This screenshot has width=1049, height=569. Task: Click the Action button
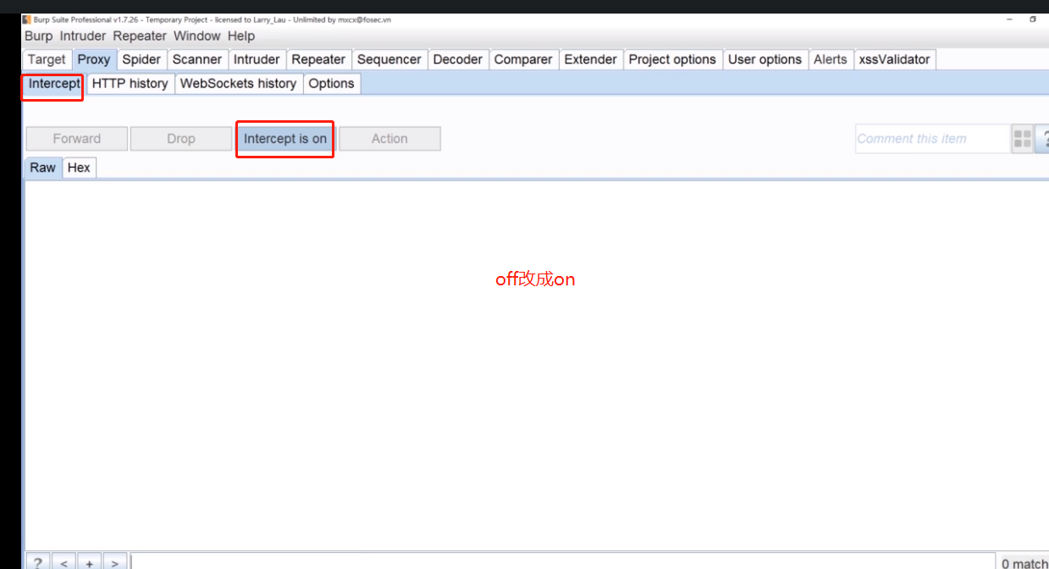(389, 139)
